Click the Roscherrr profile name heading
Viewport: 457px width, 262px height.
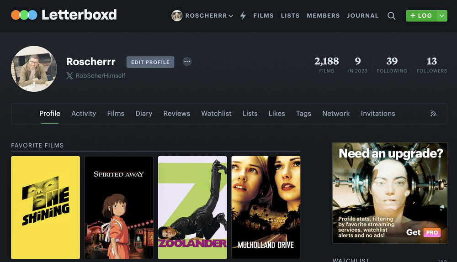90,62
